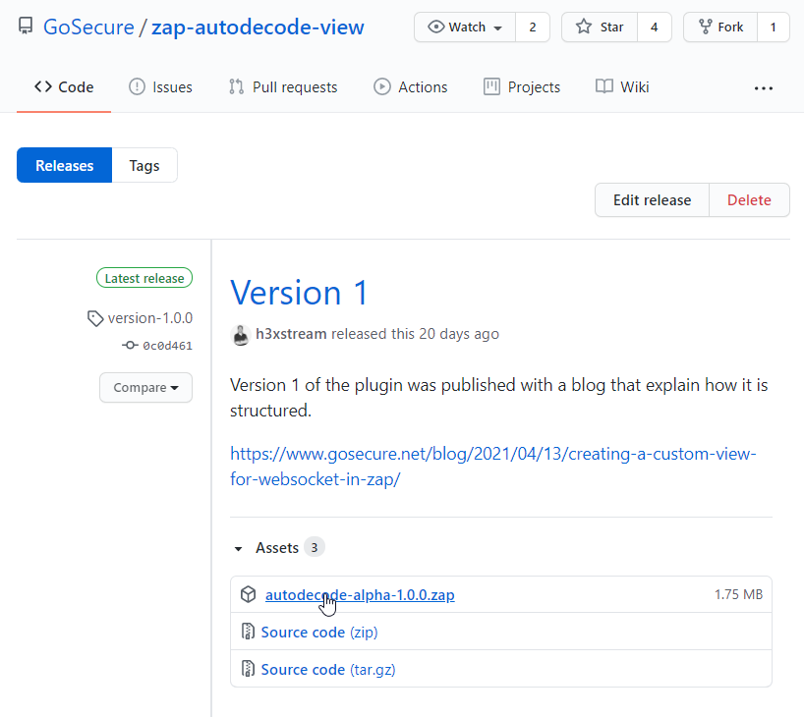This screenshot has height=717, width=804.
Task: Click the archive icon beside Source code (tar.gz)
Action: 248,669
